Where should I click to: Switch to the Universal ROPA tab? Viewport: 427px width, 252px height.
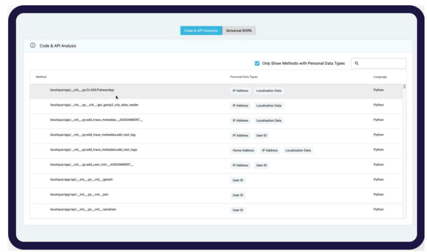(x=239, y=31)
